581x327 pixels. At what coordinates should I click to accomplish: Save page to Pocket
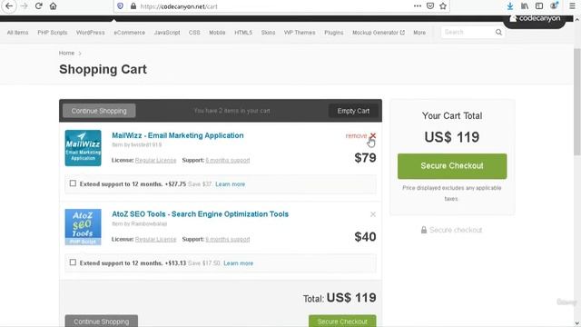[x=430, y=6]
